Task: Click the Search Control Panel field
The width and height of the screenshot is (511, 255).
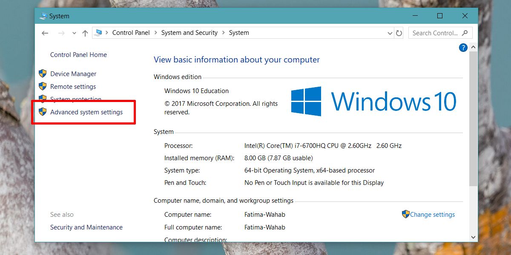Action: point(440,33)
